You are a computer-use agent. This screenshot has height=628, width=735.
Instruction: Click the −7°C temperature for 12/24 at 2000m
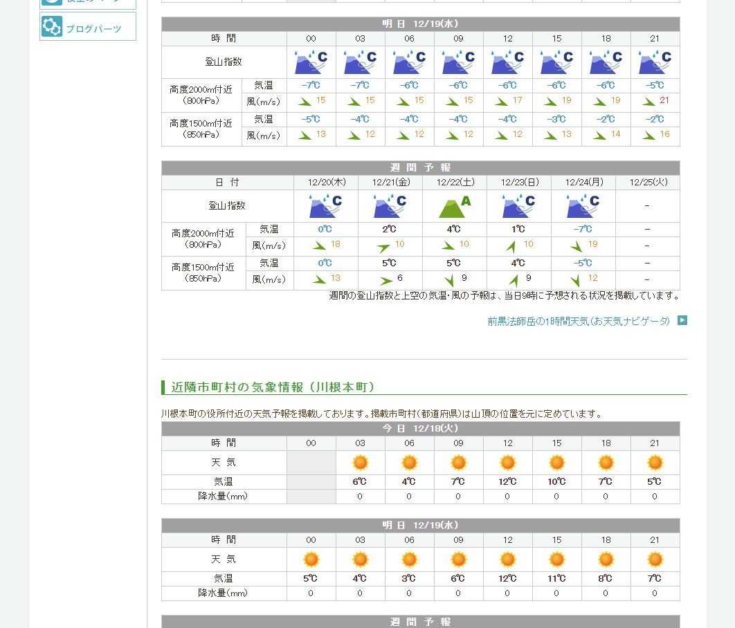tap(583, 230)
